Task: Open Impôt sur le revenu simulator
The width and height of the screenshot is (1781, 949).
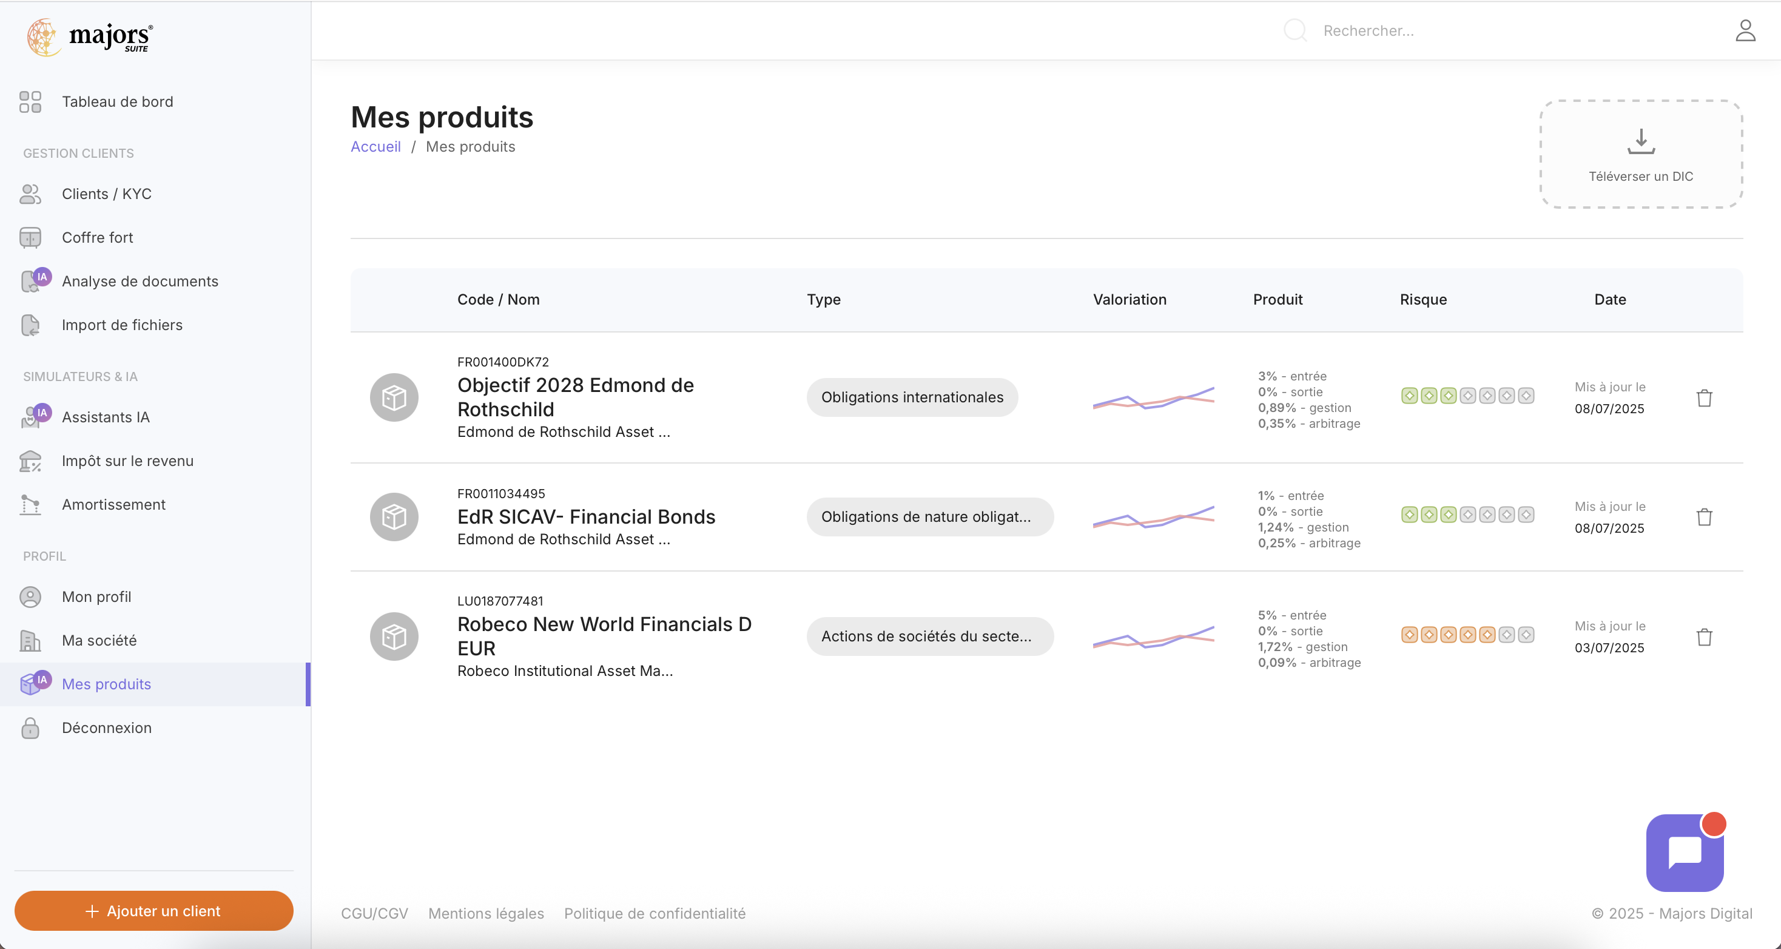Action: 127,461
